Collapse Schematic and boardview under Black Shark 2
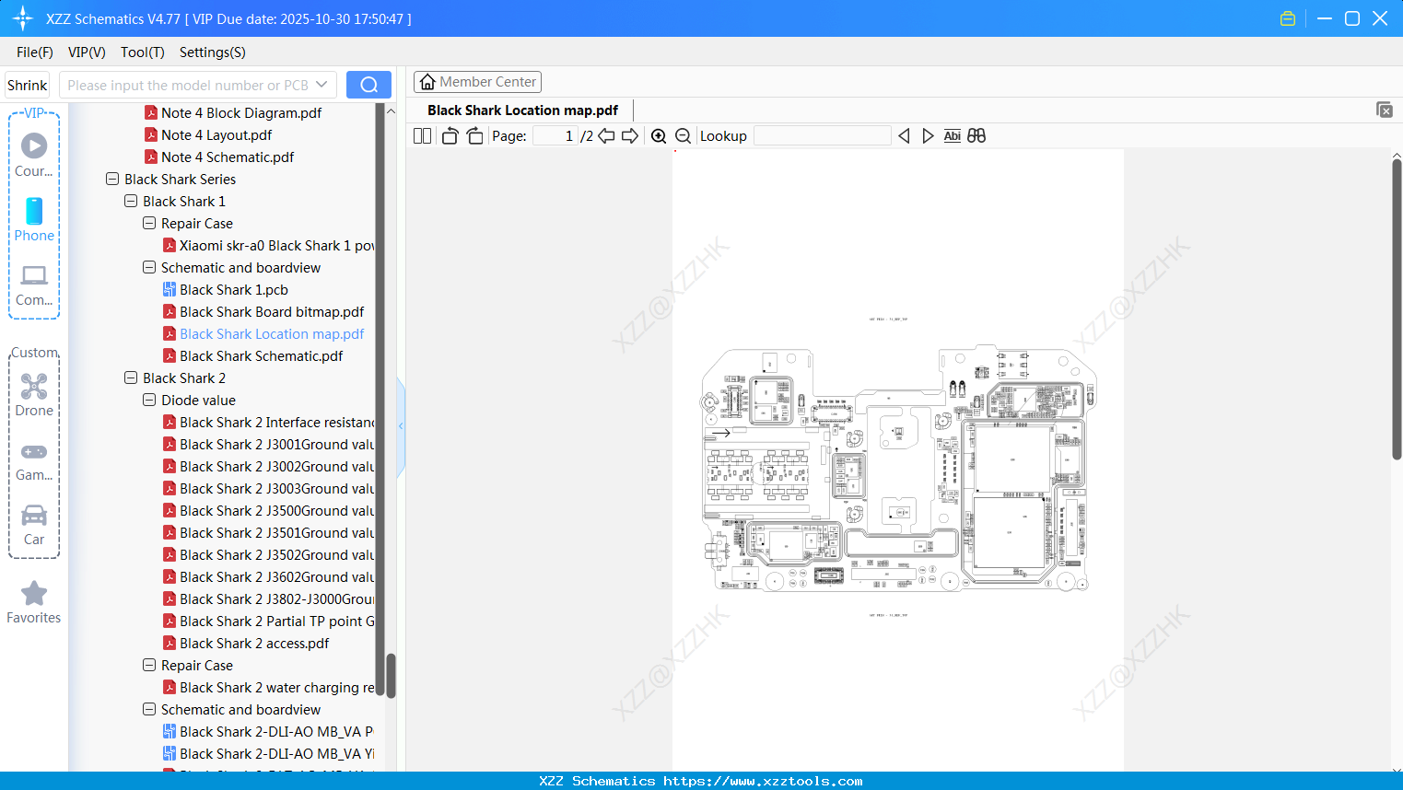This screenshot has height=790, width=1403. click(149, 710)
